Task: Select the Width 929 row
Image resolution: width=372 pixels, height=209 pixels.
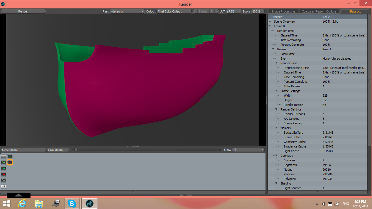Action: [x=318, y=96]
